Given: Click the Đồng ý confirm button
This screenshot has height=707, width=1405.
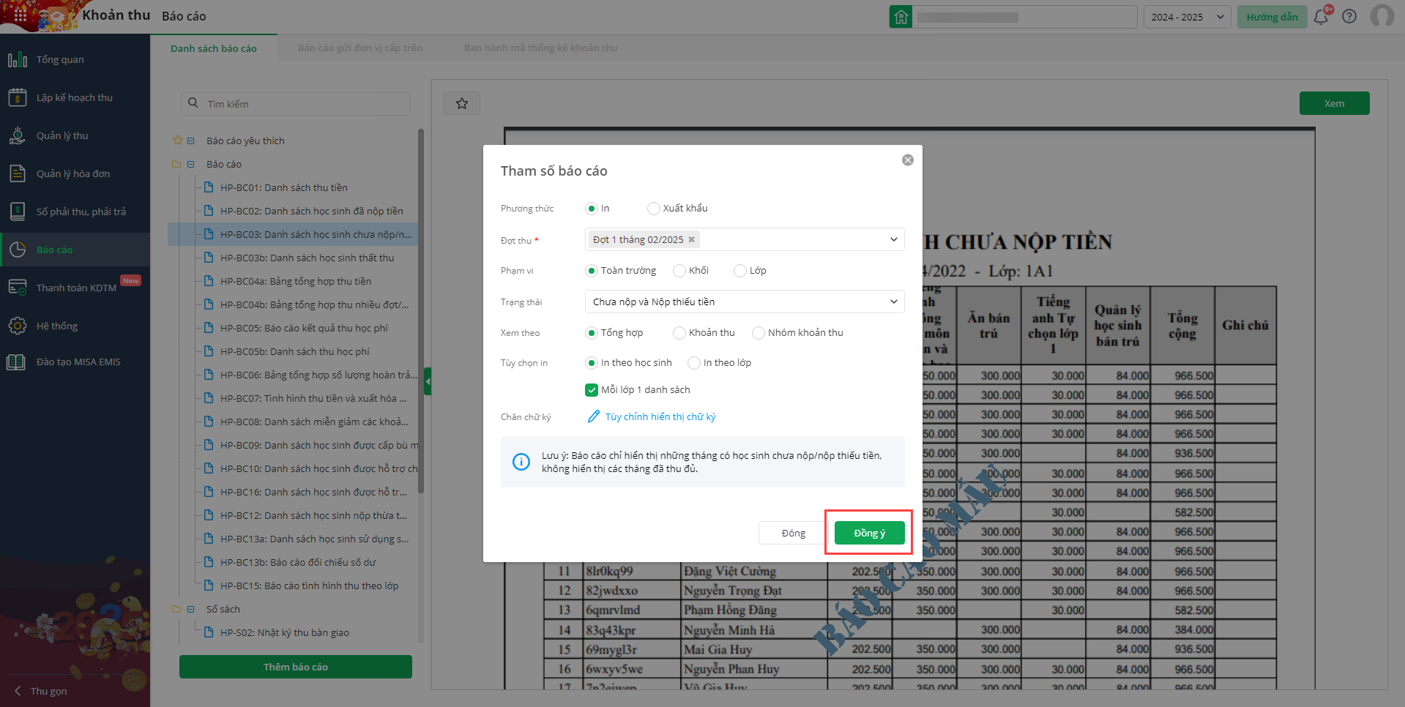Looking at the screenshot, I should point(869,533).
